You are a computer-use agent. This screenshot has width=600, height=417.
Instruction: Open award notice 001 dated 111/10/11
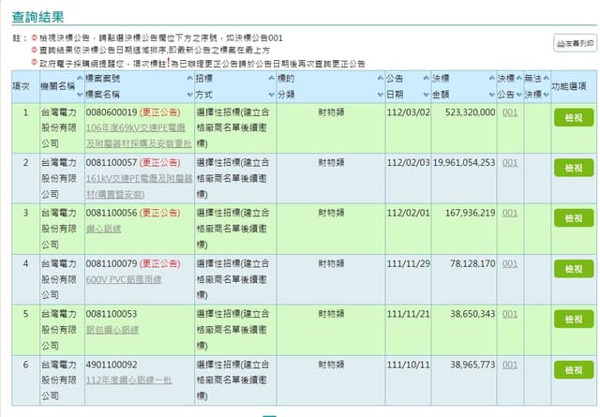click(510, 365)
